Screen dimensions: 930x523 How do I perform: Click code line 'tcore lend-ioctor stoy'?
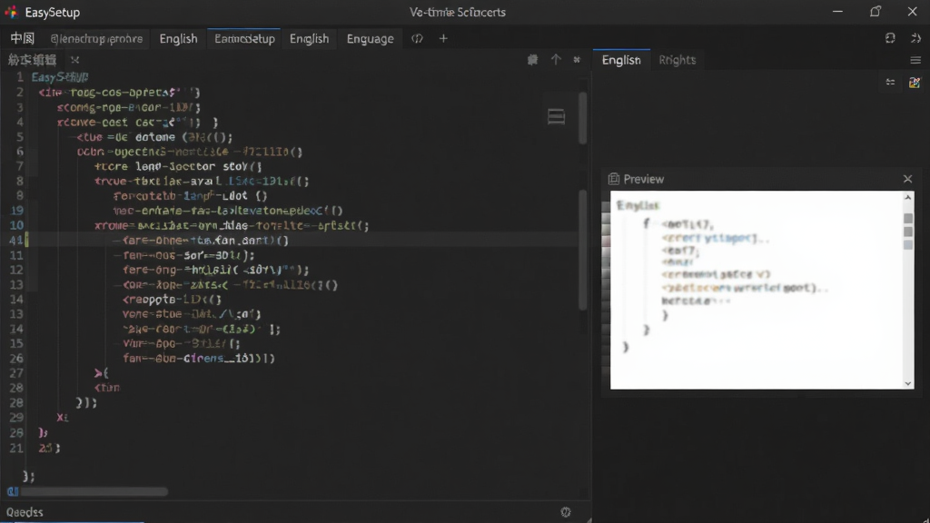point(178,167)
